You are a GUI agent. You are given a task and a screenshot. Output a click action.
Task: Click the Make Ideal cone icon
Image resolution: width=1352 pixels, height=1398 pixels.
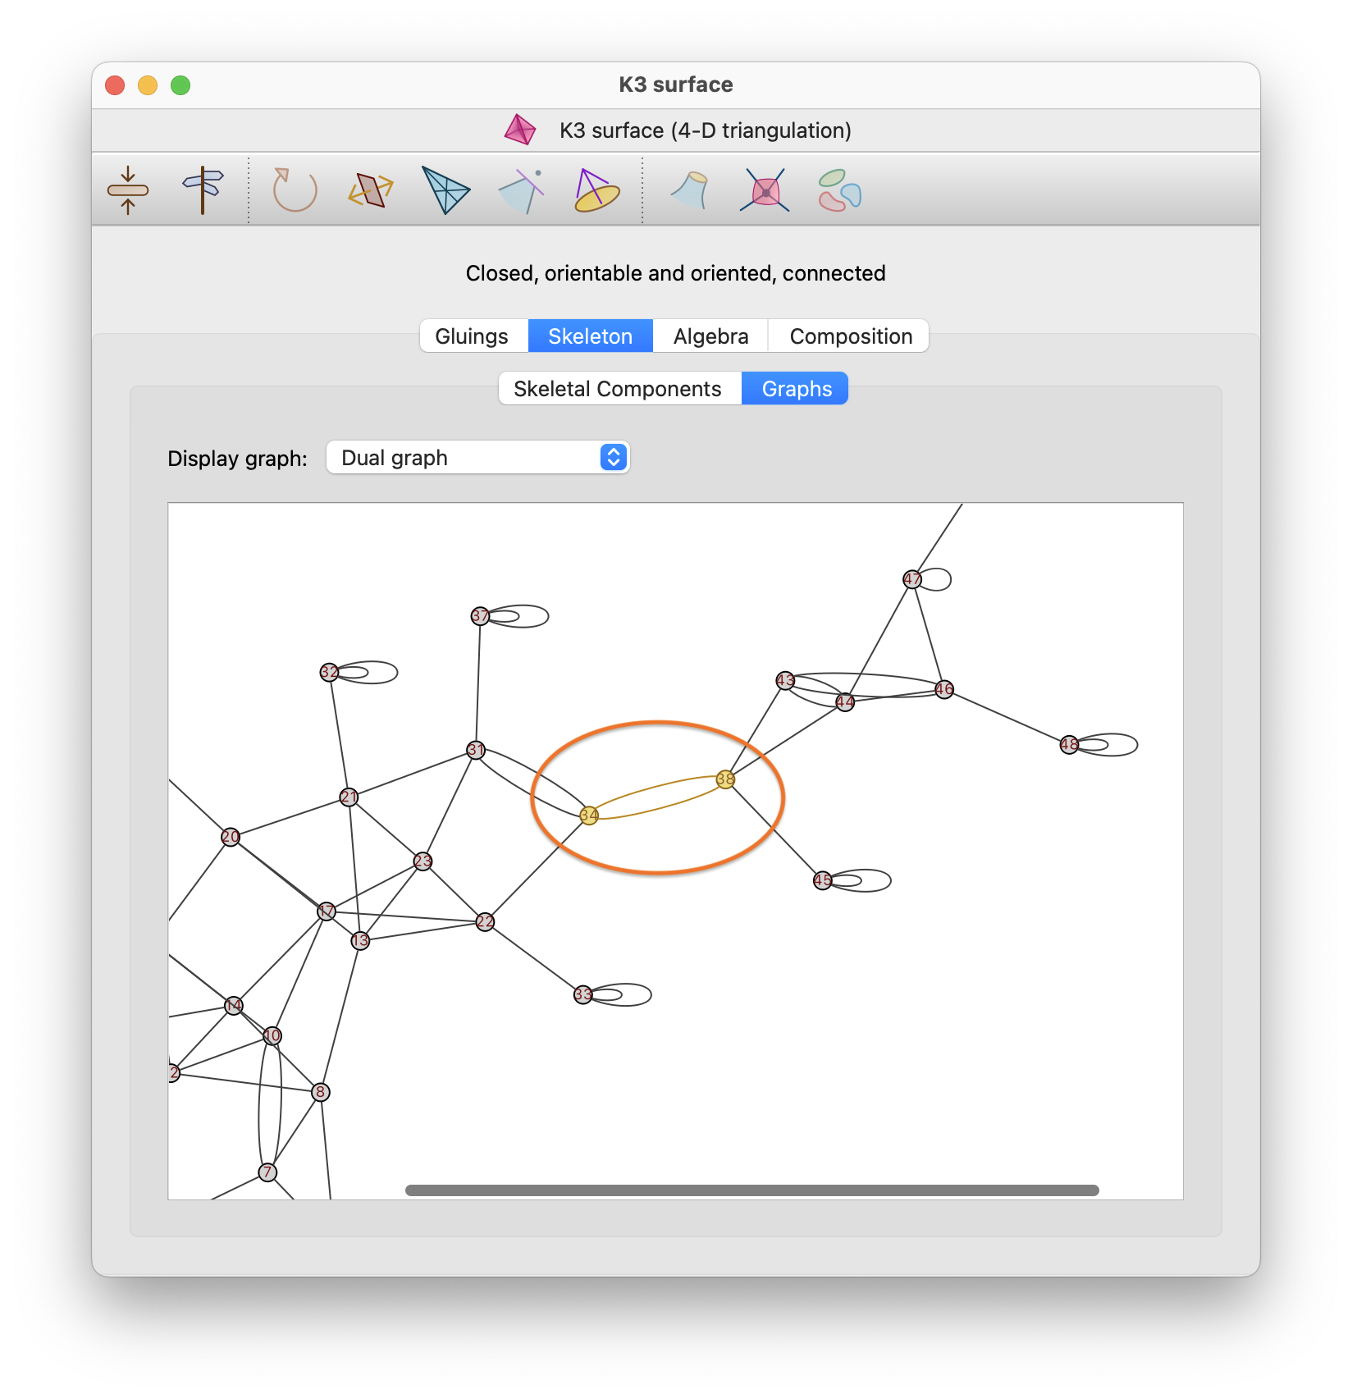click(x=596, y=190)
